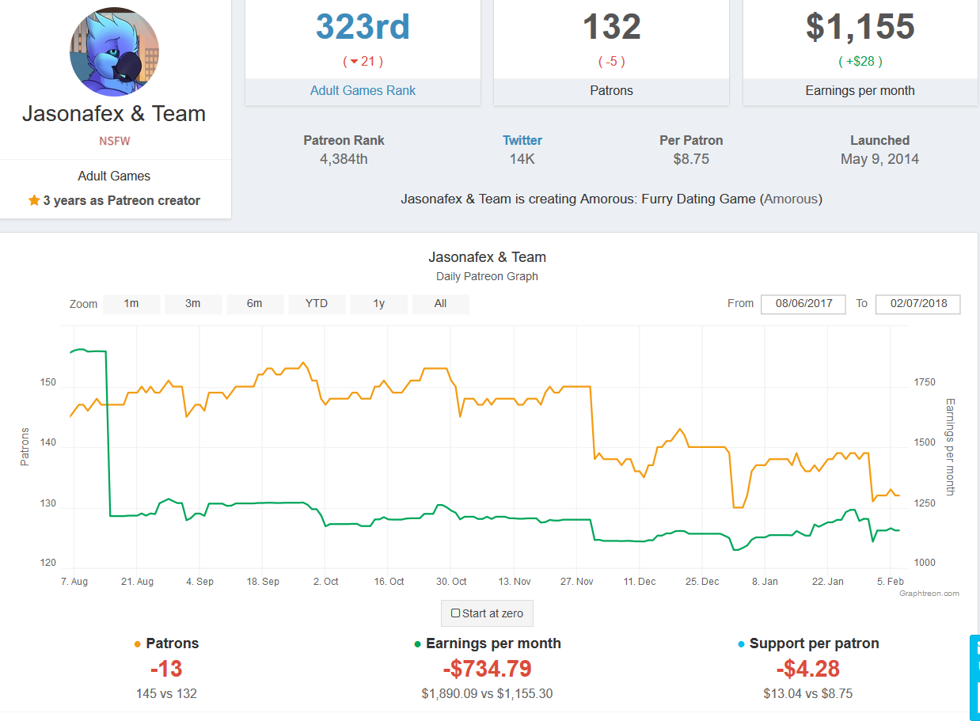The height and width of the screenshot is (721, 980).
Task: Open the Adult Games Rank link
Action: coord(363,90)
